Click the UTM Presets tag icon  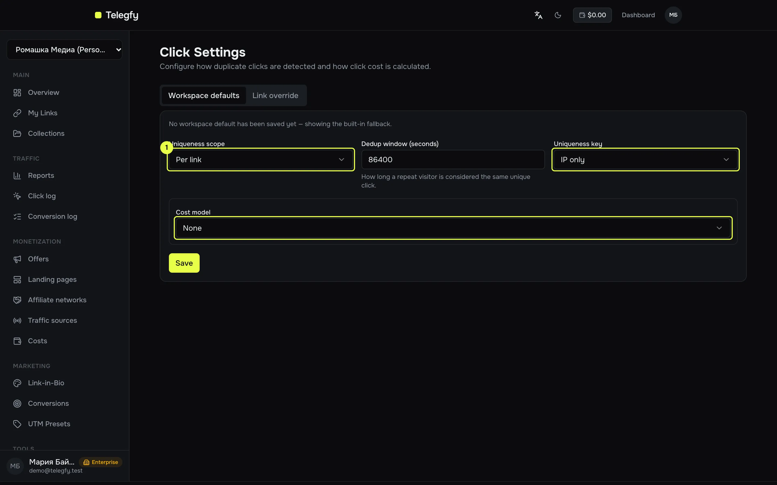click(17, 424)
